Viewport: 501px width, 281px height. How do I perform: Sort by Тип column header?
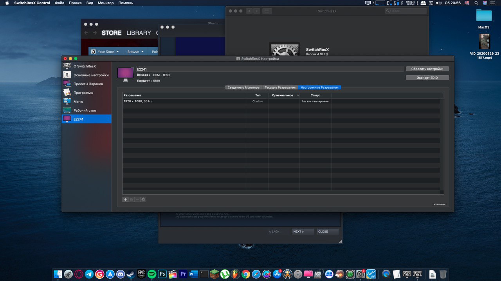(258, 95)
